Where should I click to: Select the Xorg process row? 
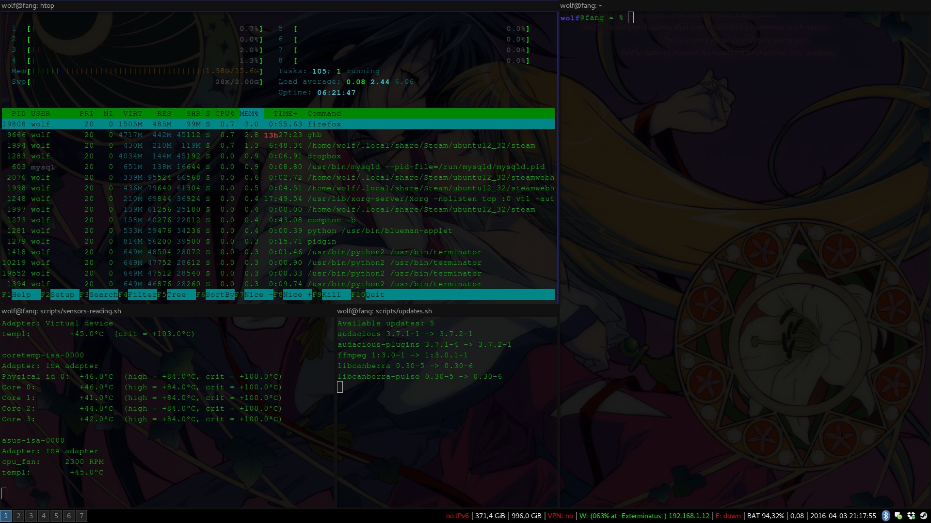[278, 199]
